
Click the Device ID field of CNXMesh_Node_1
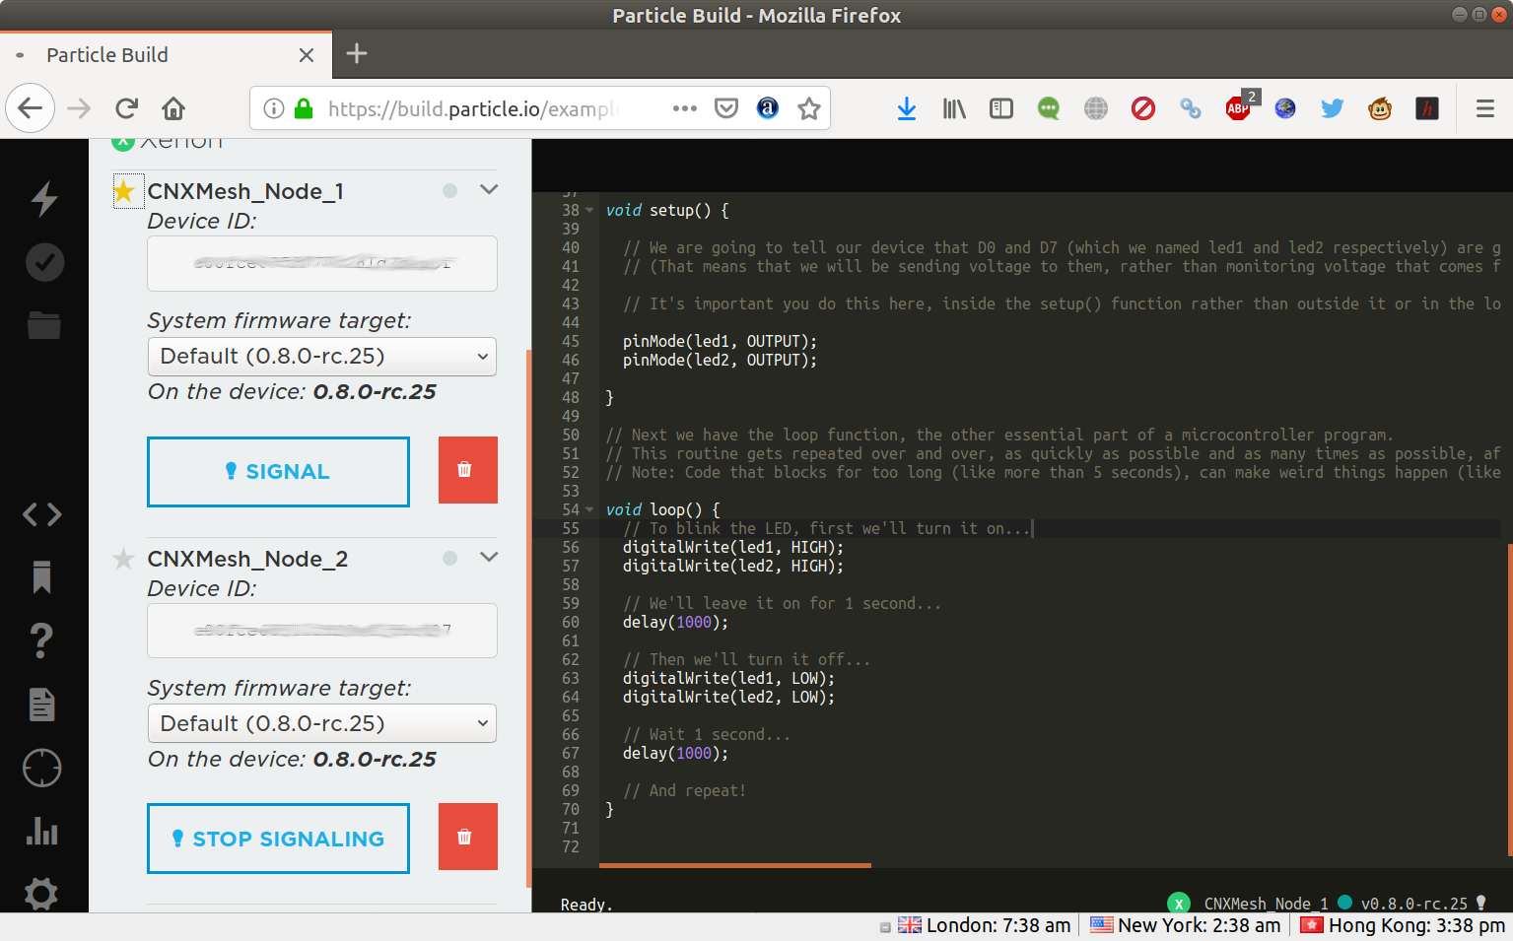click(x=322, y=263)
